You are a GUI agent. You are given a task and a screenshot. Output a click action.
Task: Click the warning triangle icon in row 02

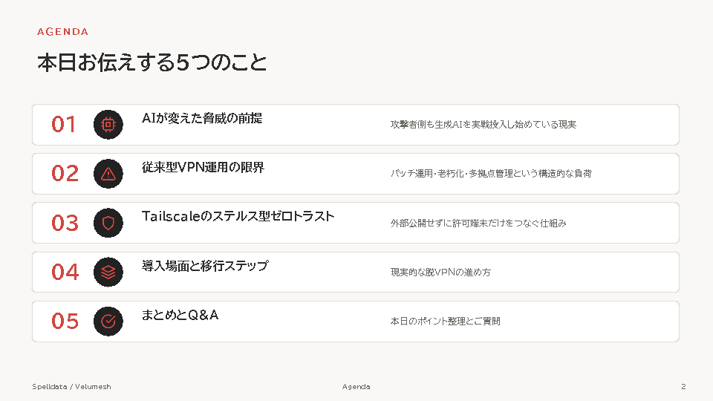[x=108, y=174]
